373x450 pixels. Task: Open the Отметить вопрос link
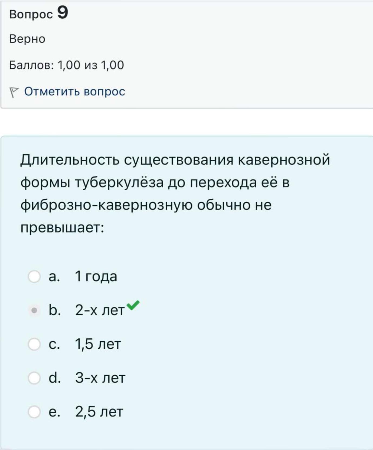75,92
